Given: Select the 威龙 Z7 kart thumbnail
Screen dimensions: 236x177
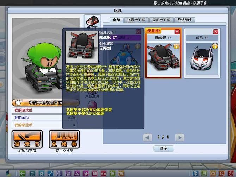Looking at the screenshot, I should point(202,59).
